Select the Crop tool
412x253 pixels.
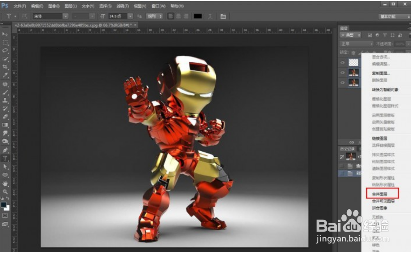5,67
